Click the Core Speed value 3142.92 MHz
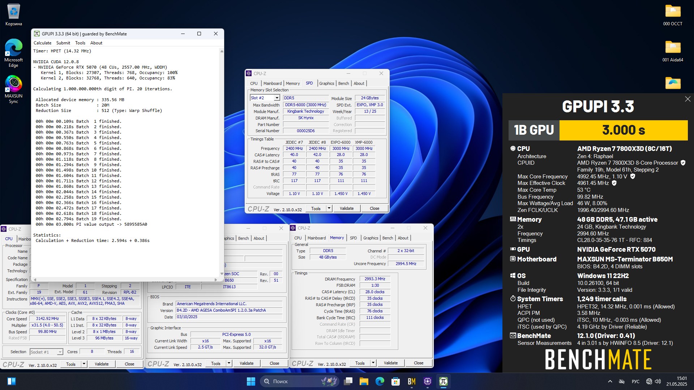Screen dimensions: 694x390 coord(47,318)
